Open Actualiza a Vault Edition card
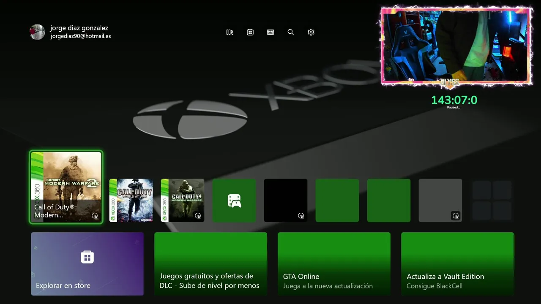 [x=458, y=264]
